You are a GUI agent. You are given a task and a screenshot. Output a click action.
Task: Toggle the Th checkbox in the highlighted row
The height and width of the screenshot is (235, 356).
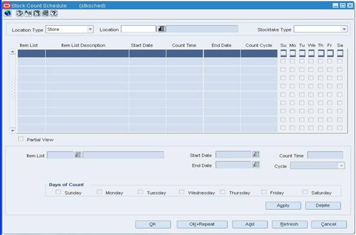pos(321,53)
